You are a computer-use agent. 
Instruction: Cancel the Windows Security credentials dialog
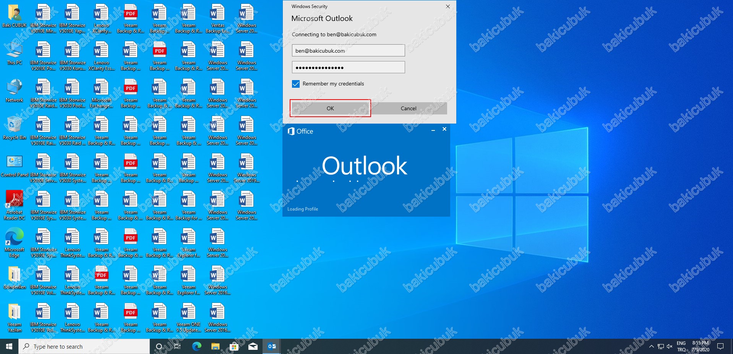click(x=408, y=108)
